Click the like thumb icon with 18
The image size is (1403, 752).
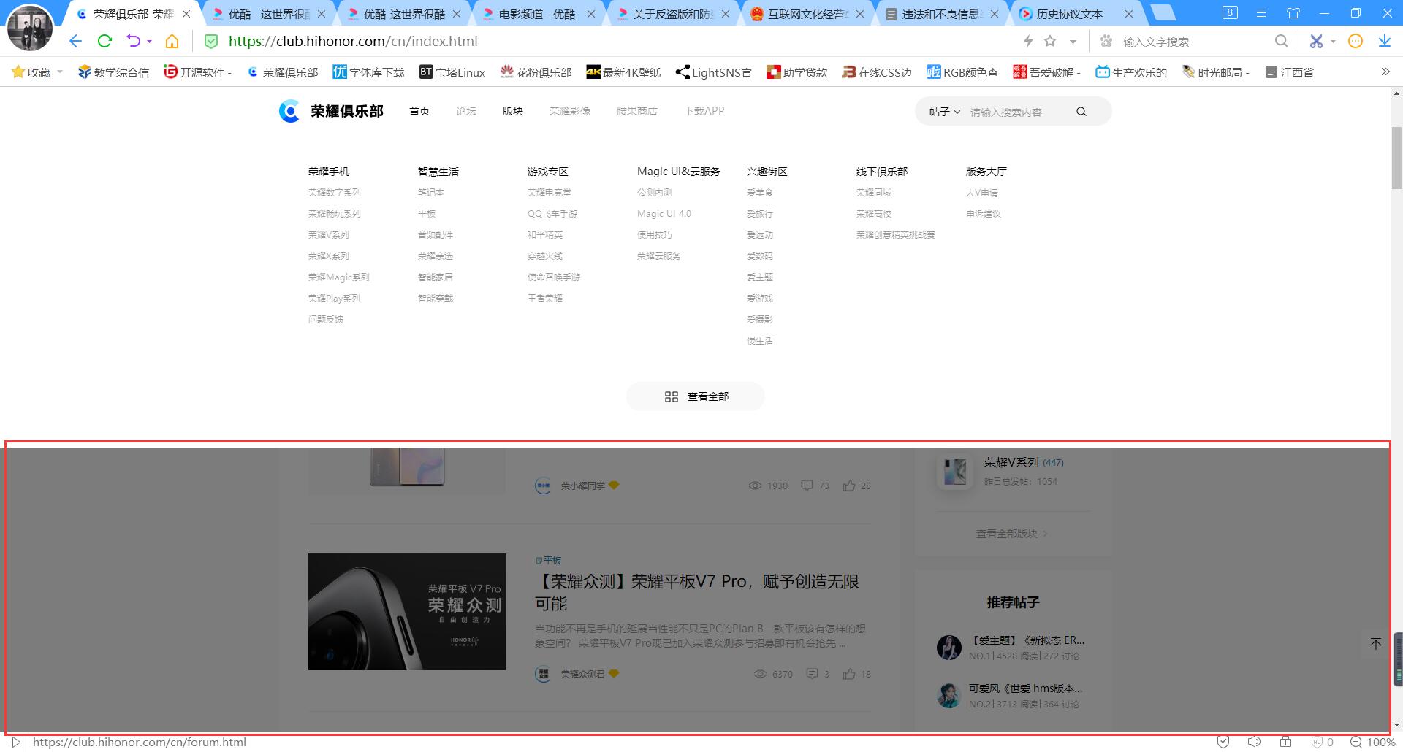click(848, 674)
